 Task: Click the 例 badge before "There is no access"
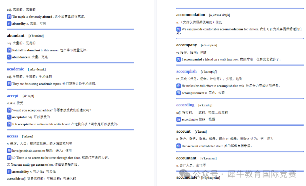(x=9, y=157)
